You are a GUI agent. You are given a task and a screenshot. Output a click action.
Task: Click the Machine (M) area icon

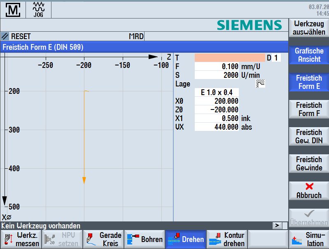pos(13,9)
